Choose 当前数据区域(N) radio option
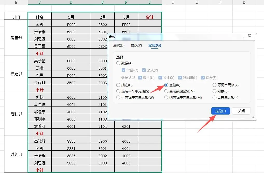This screenshot has height=173, width=264. (179, 91)
